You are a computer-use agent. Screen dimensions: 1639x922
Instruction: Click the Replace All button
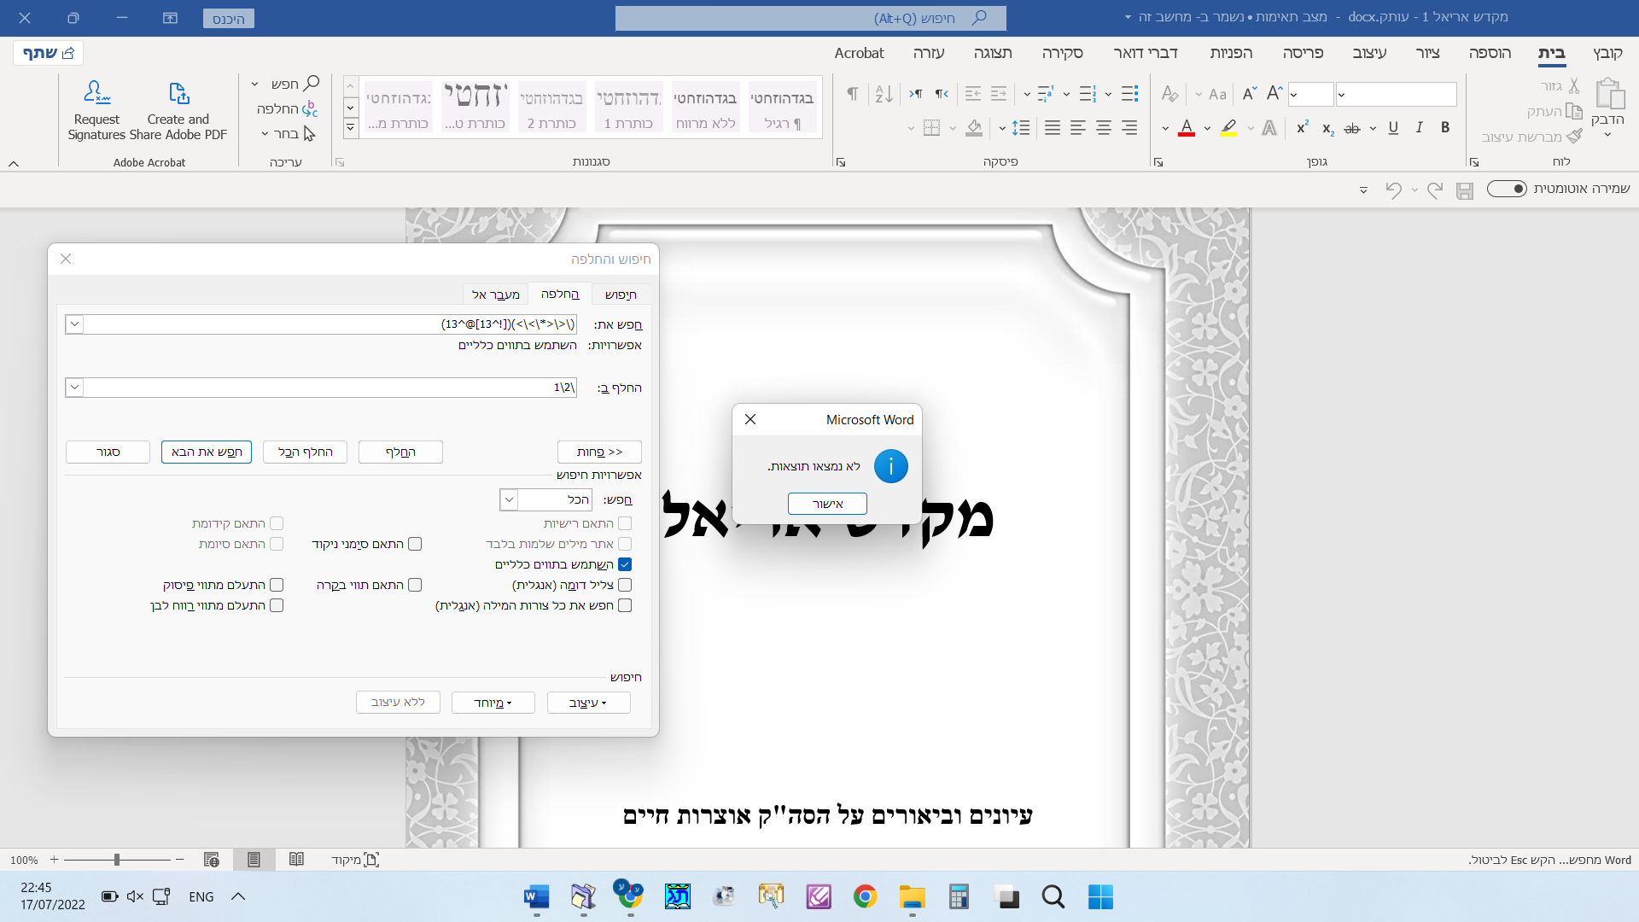coord(305,452)
